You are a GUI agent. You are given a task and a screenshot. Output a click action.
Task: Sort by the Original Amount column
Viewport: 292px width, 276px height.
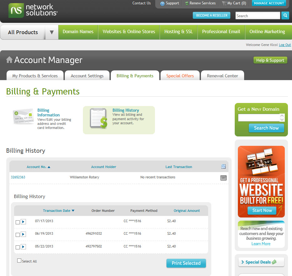tap(187, 211)
